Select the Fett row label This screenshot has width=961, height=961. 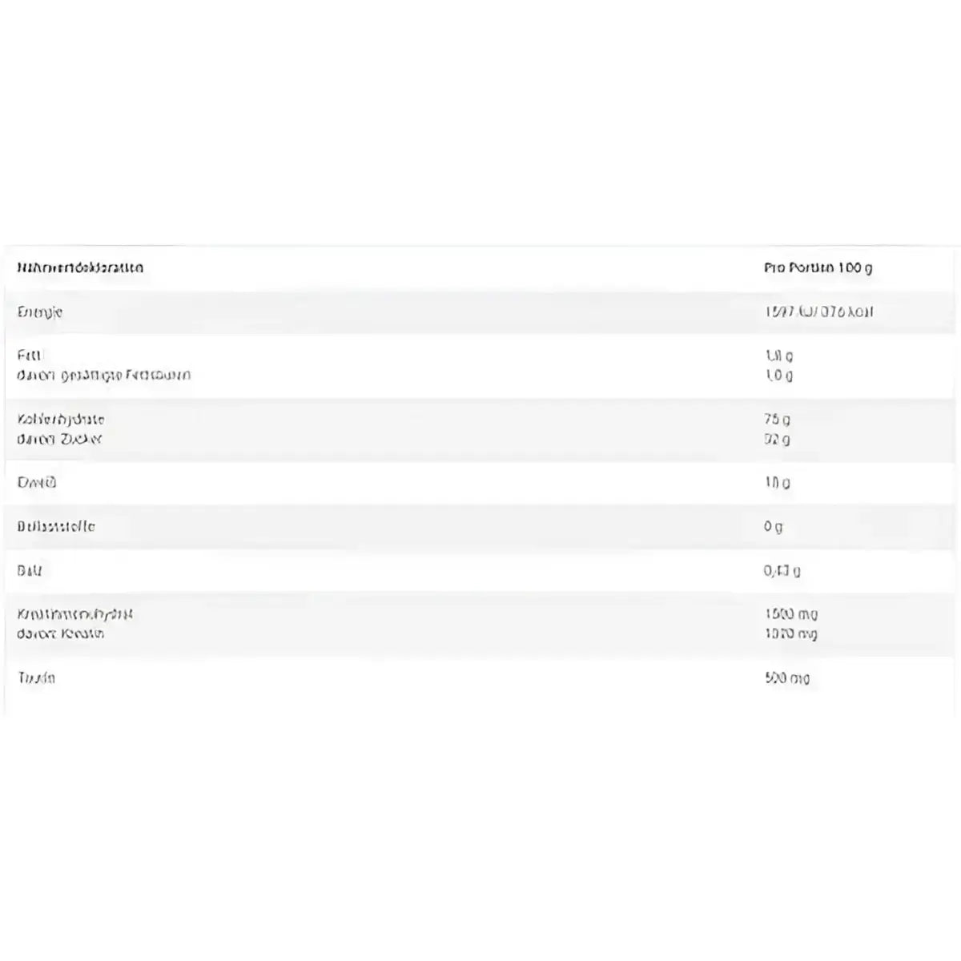30,355
